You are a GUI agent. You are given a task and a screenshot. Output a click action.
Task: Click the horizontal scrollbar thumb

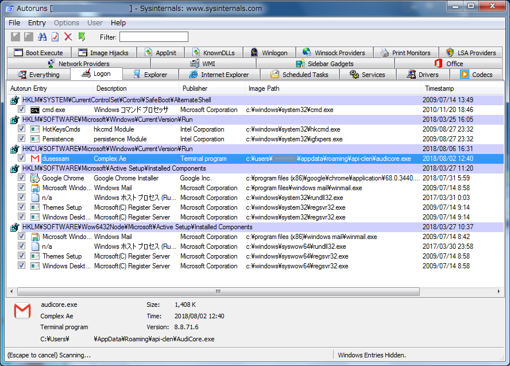coord(218,291)
